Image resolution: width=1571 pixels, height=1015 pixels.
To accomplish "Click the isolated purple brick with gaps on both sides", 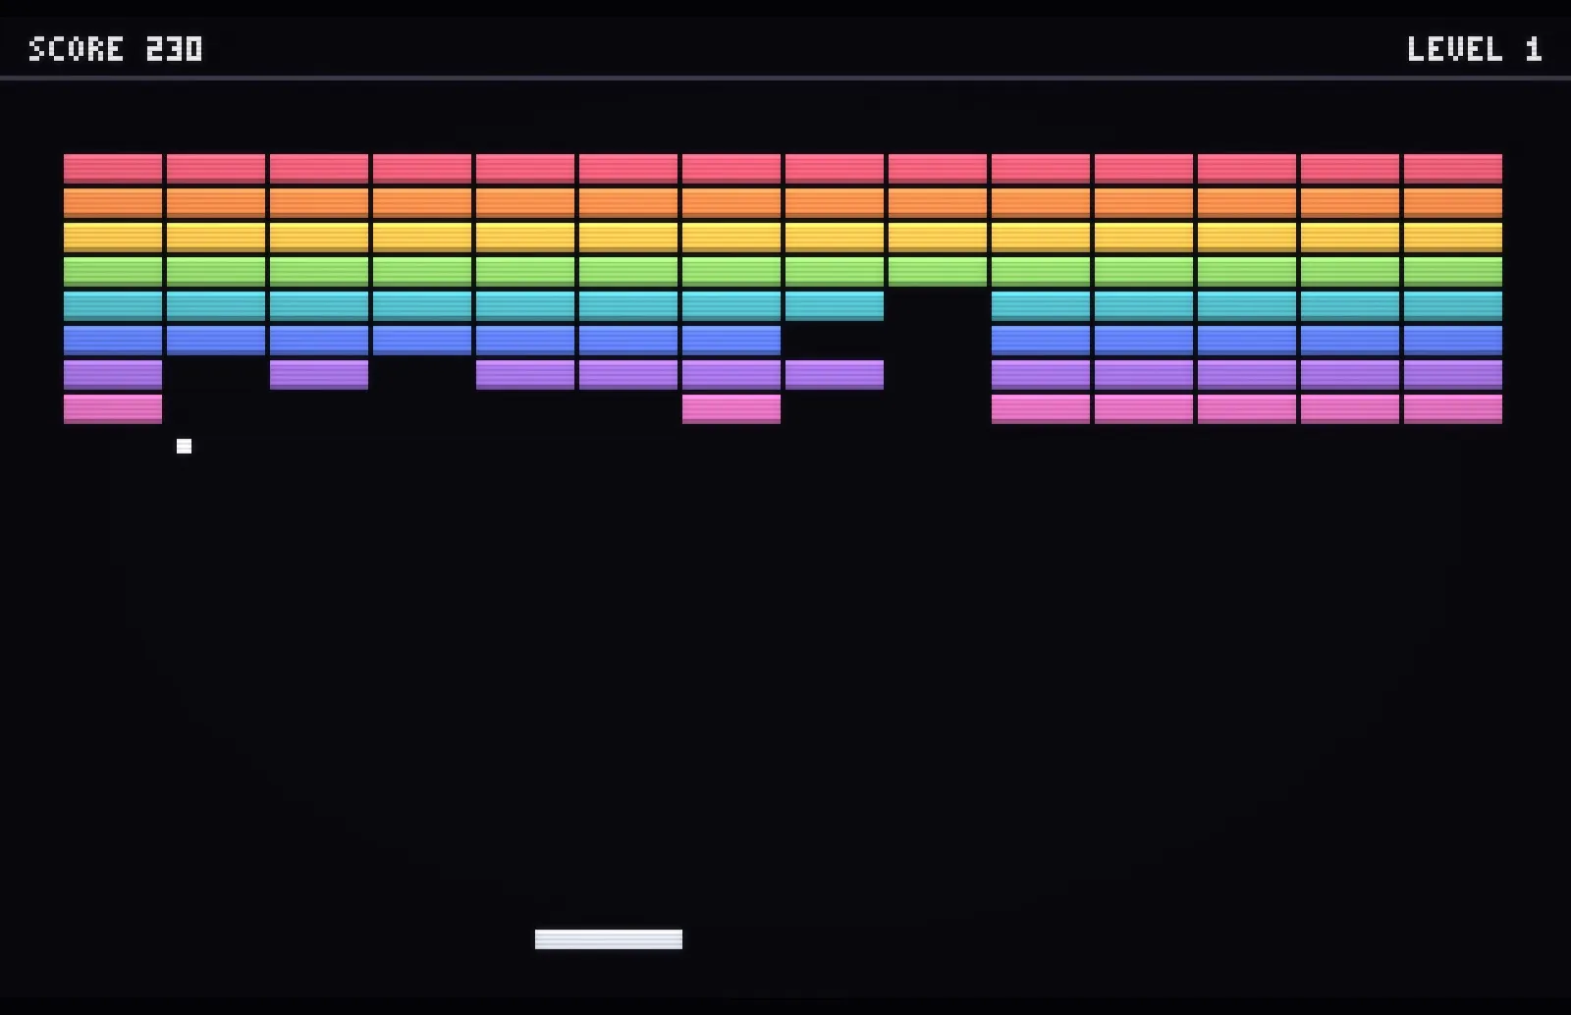I will tap(319, 374).
